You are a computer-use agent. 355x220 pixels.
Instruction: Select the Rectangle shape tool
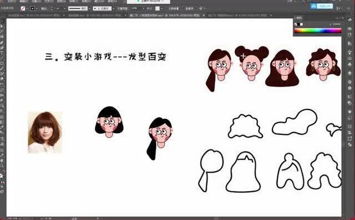tap(2, 64)
